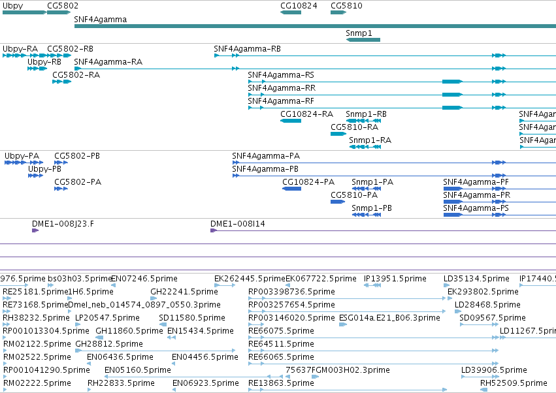Select transcript CG10824-RA
556x393 pixels.
(306, 114)
